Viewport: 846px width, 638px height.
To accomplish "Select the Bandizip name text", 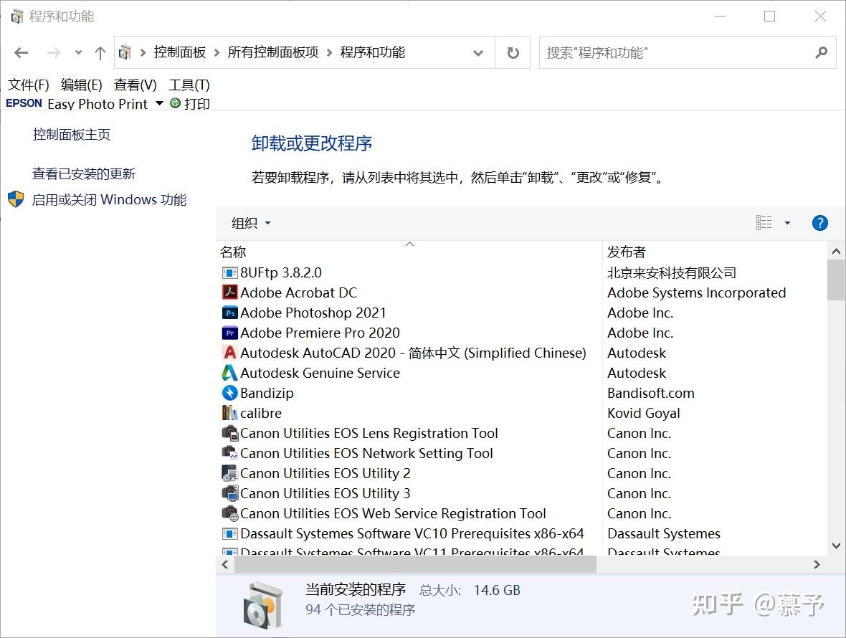I will pos(267,393).
